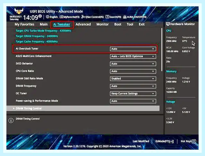Click the info icon beside DRAM Timing Control
Image resolution: width=205 pixels, height=156 pixels.
(11, 121)
